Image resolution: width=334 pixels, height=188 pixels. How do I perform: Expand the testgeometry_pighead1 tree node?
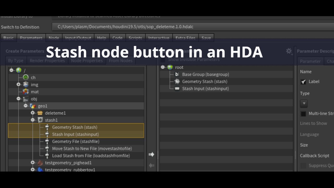(x=33, y=163)
